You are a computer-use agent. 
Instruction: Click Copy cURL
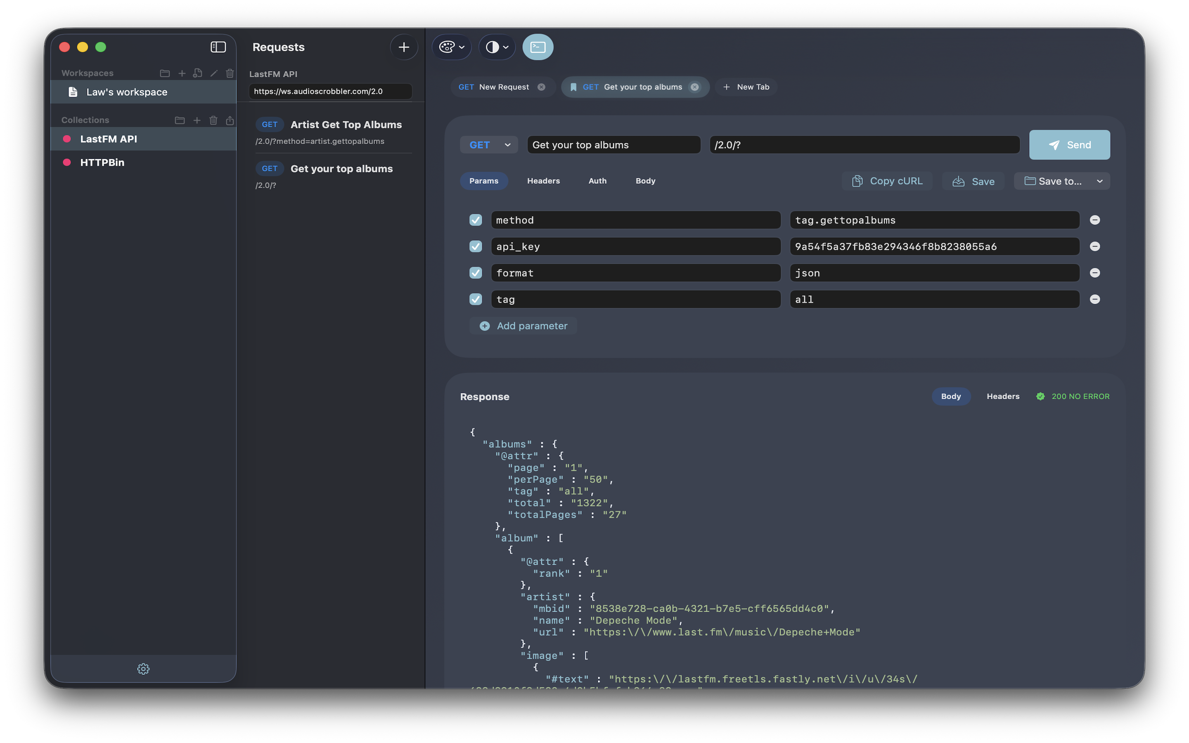pyautogui.click(x=887, y=181)
